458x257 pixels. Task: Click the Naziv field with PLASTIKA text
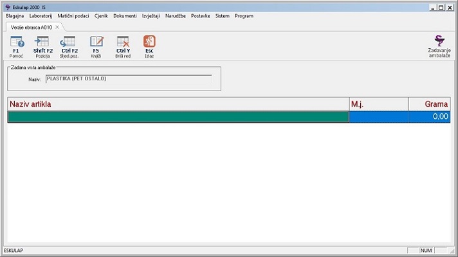(129, 79)
